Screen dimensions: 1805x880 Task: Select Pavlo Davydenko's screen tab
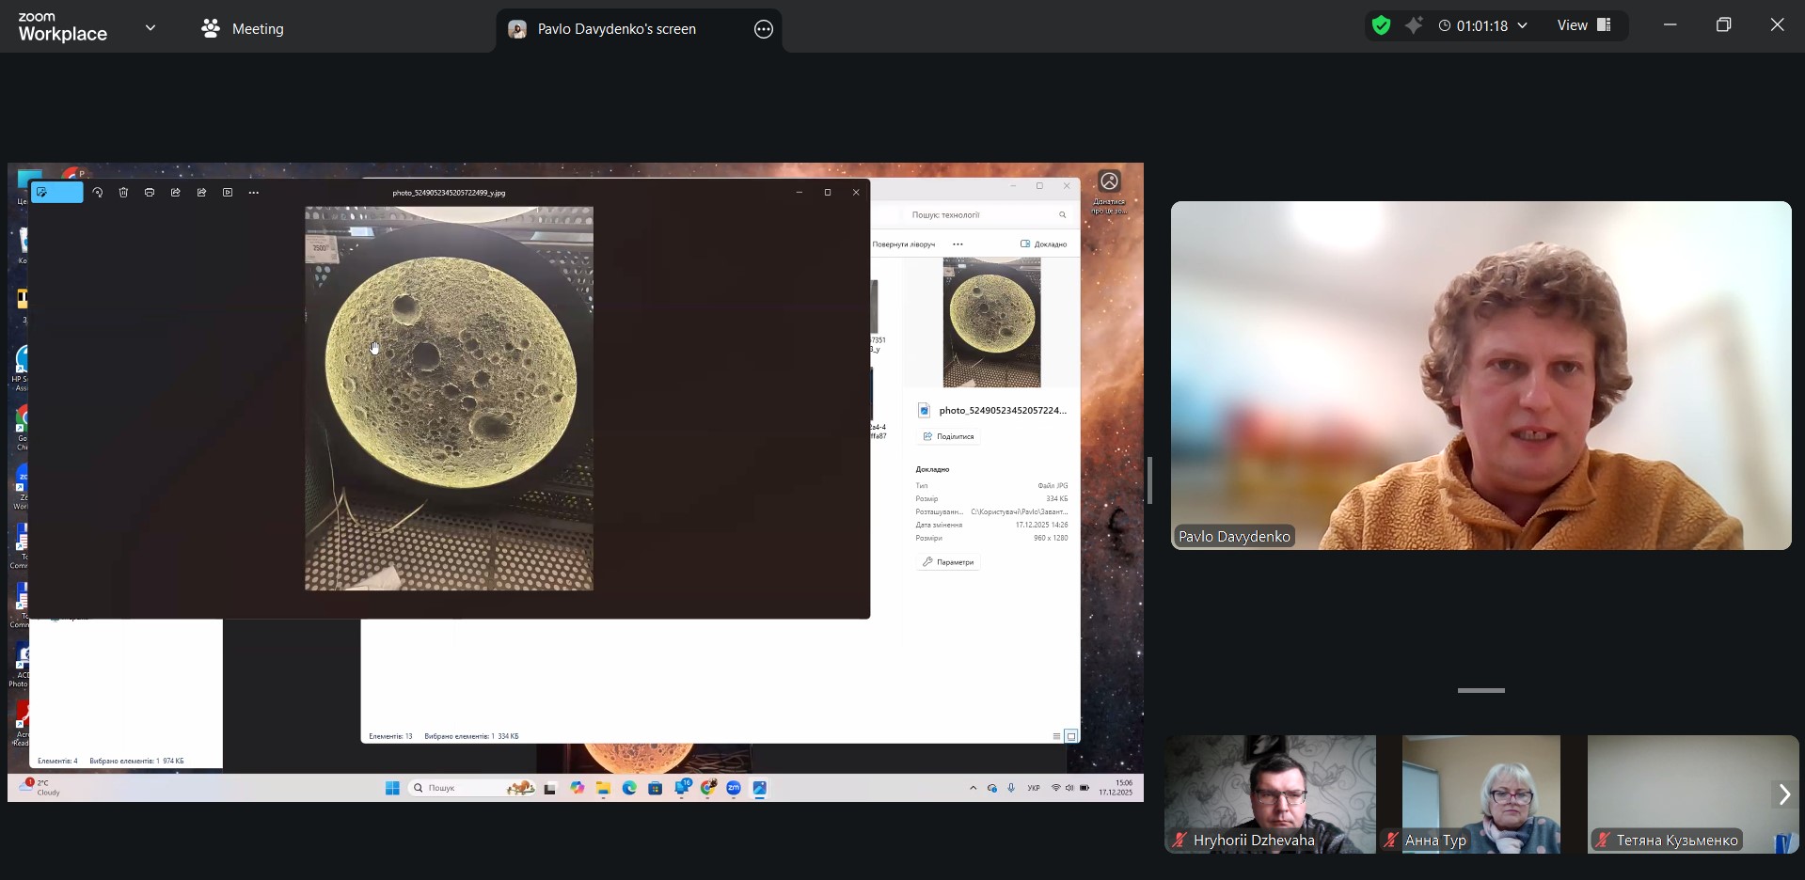[x=616, y=29]
